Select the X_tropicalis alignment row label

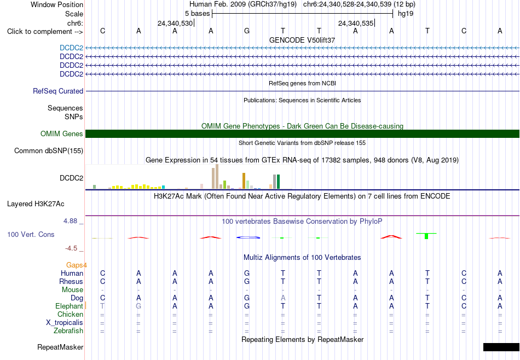point(65,323)
